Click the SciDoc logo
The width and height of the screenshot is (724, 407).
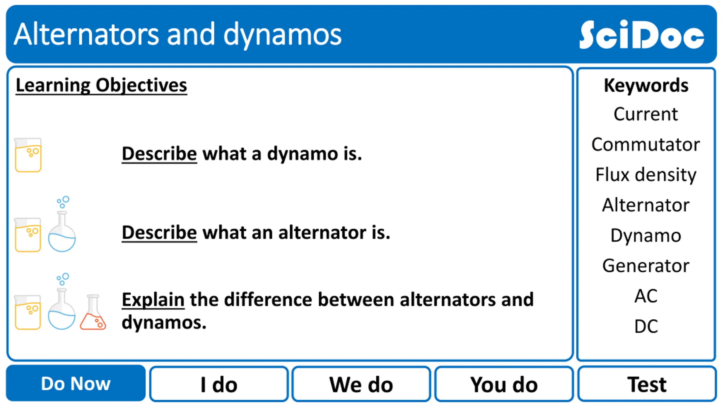coord(641,35)
